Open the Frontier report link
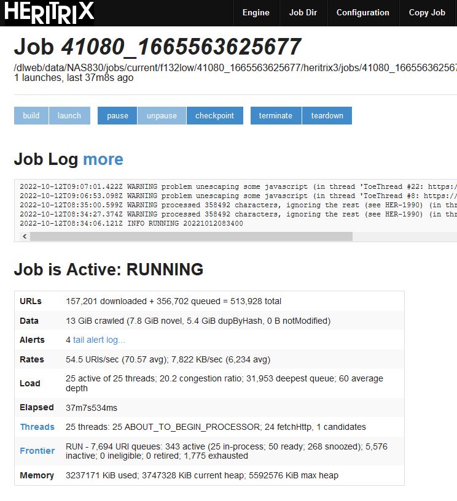This screenshot has width=457, height=501. point(37,451)
